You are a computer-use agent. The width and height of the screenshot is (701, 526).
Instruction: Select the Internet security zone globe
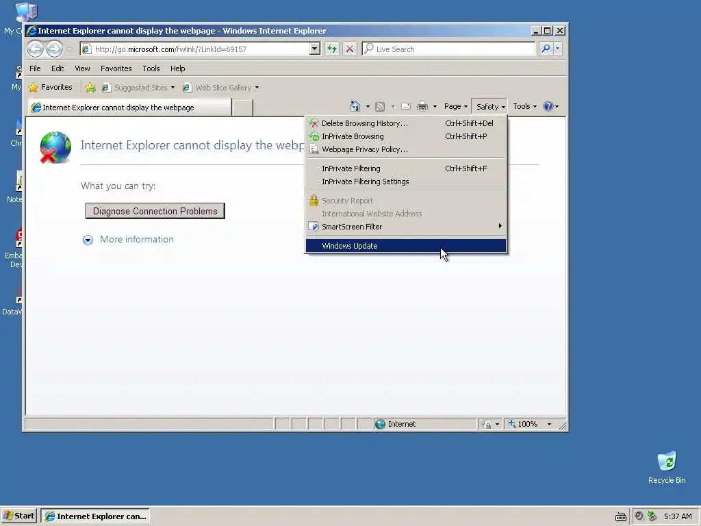(x=380, y=424)
